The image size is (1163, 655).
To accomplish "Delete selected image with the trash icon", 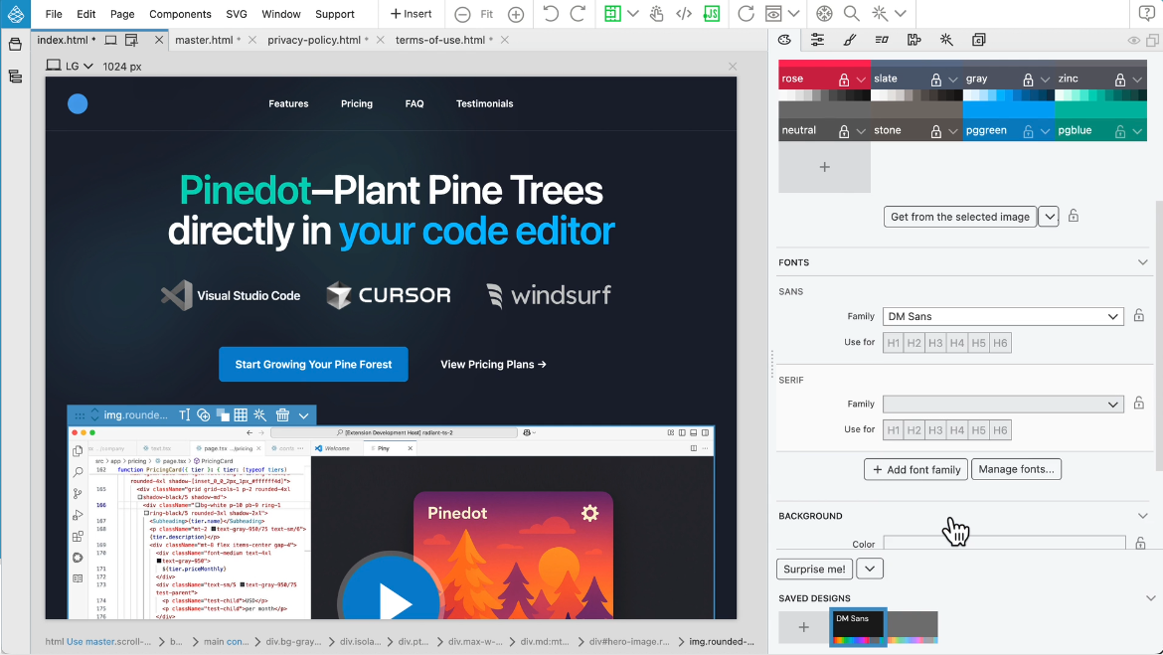I will (282, 415).
